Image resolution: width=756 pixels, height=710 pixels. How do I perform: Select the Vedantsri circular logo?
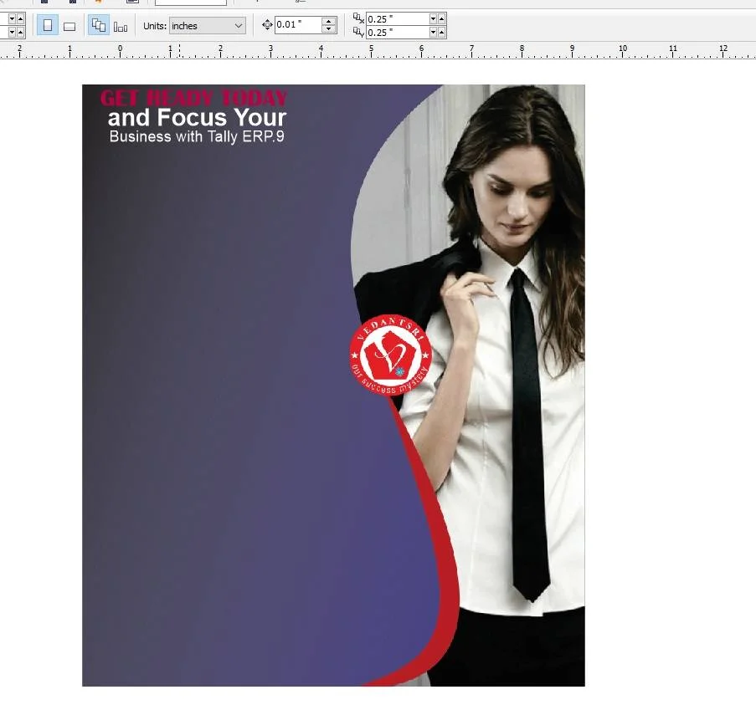coord(390,355)
